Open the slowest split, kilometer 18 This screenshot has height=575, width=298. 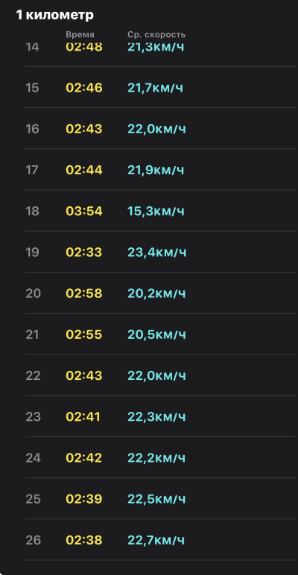(160, 211)
